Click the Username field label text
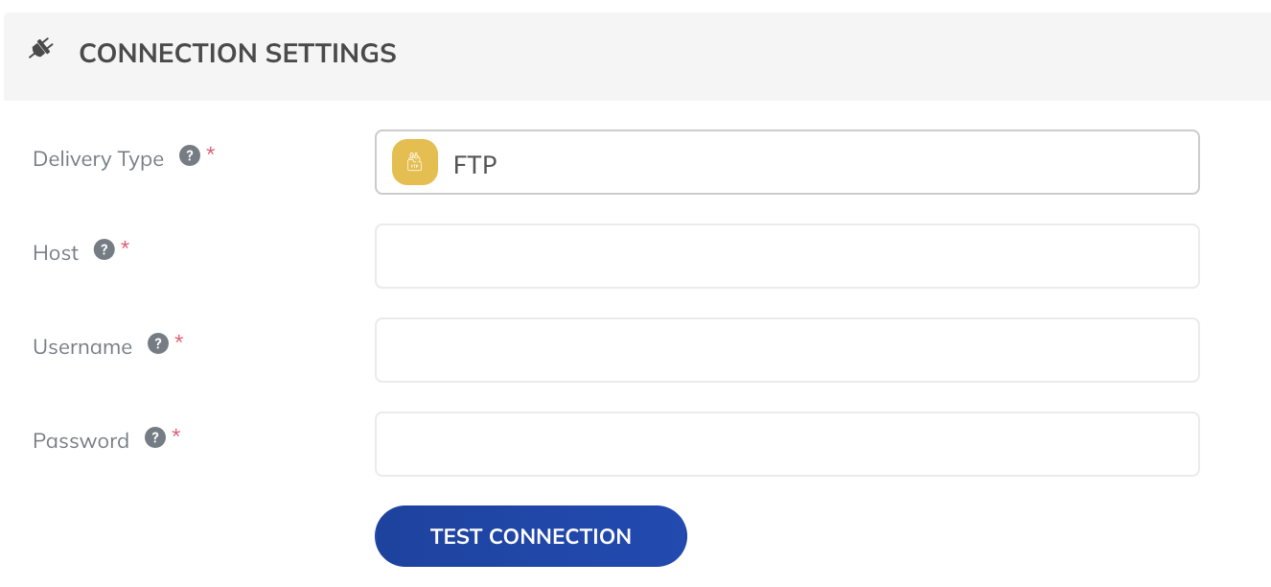 82,347
